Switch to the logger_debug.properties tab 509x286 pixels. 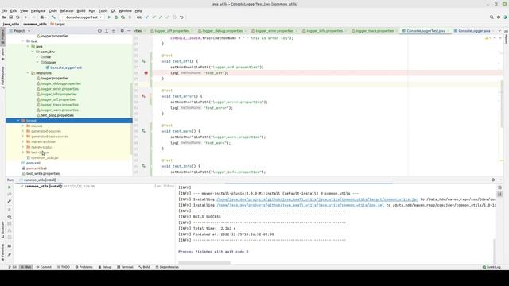tap(223, 31)
